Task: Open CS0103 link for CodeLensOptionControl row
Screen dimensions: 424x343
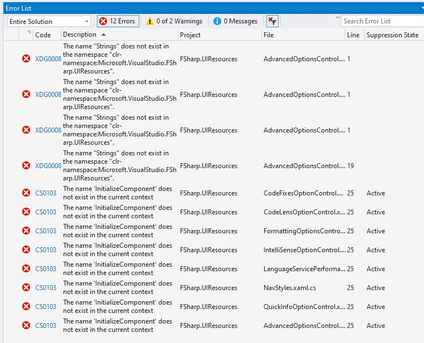Action: (46, 212)
